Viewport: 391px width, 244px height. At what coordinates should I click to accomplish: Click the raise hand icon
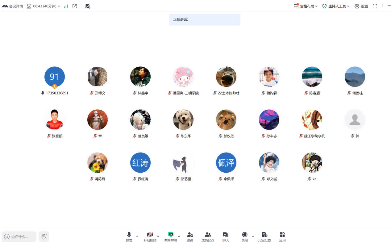pos(44,237)
